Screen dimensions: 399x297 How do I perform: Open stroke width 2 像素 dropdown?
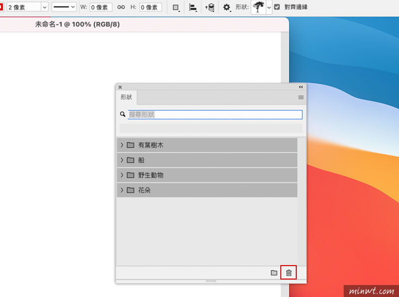[44, 7]
